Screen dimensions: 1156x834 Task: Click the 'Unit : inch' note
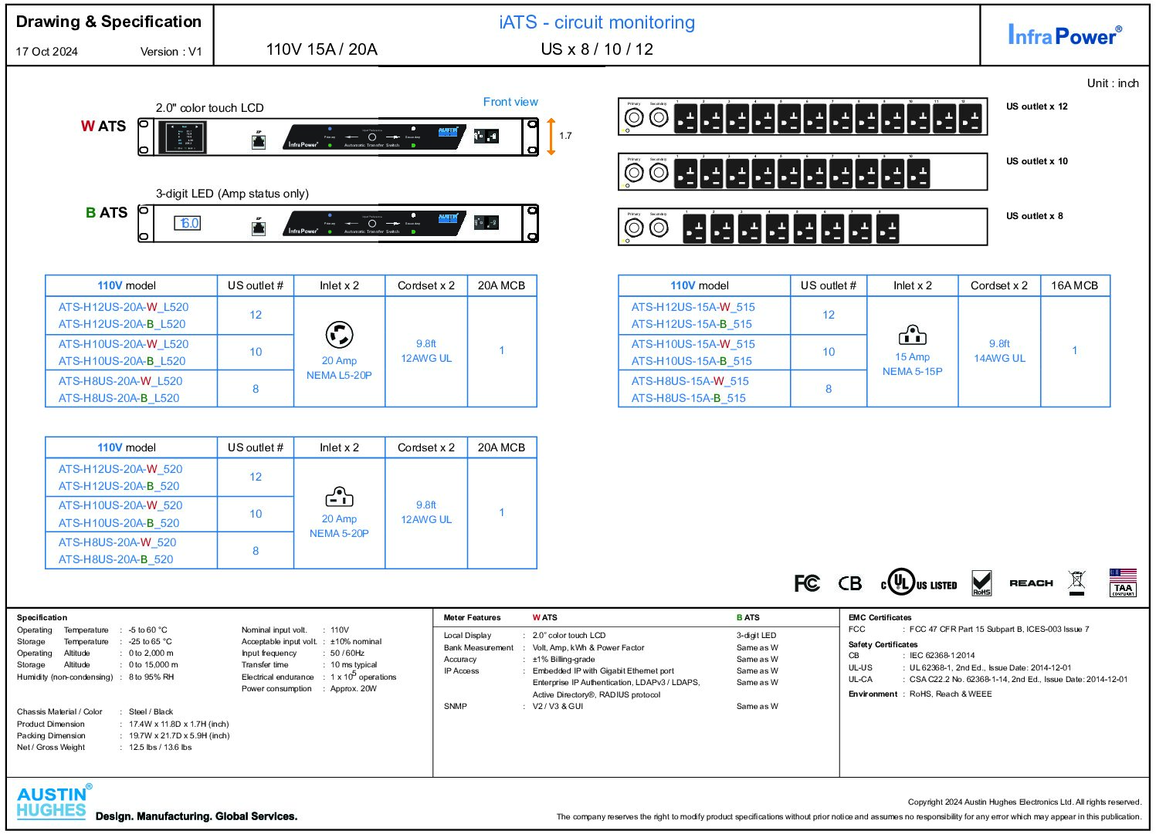click(x=1113, y=83)
